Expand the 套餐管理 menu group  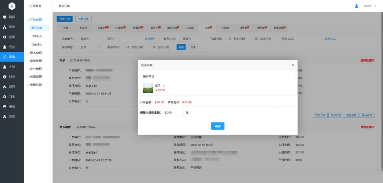(x=35, y=61)
